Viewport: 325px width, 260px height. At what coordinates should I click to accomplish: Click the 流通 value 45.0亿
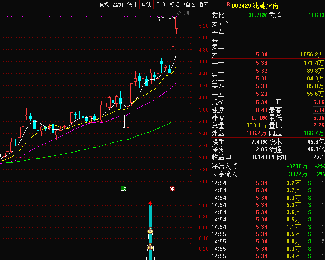316,149
